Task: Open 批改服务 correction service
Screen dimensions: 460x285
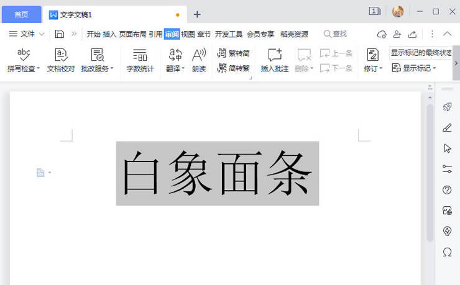Action: pos(97,60)
